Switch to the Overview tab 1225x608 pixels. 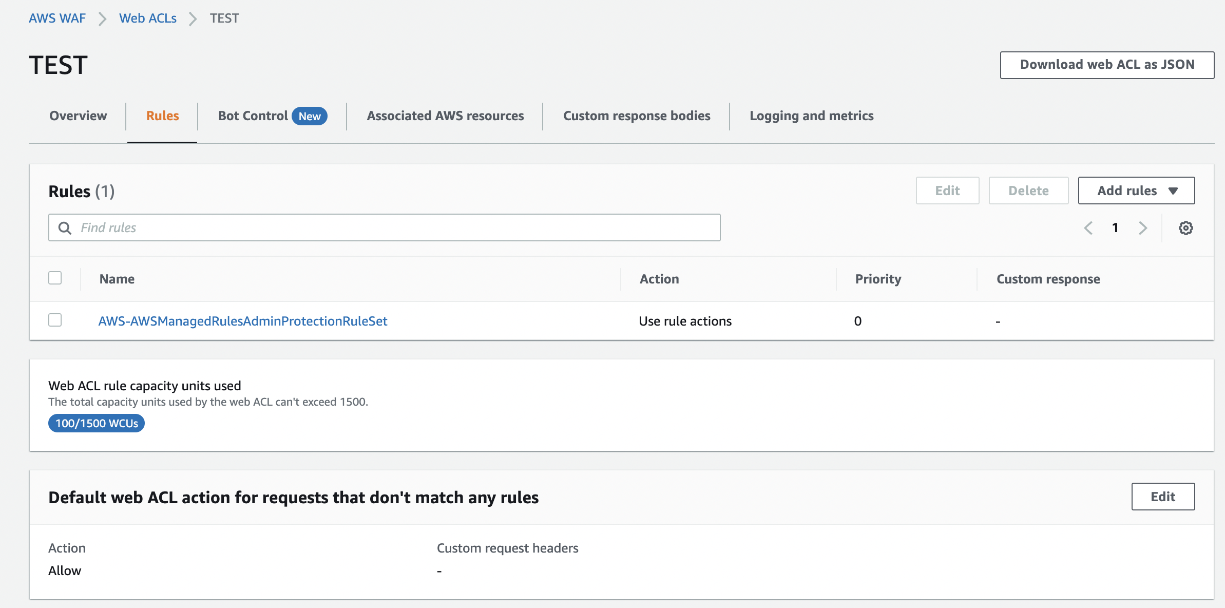[78, 116]
